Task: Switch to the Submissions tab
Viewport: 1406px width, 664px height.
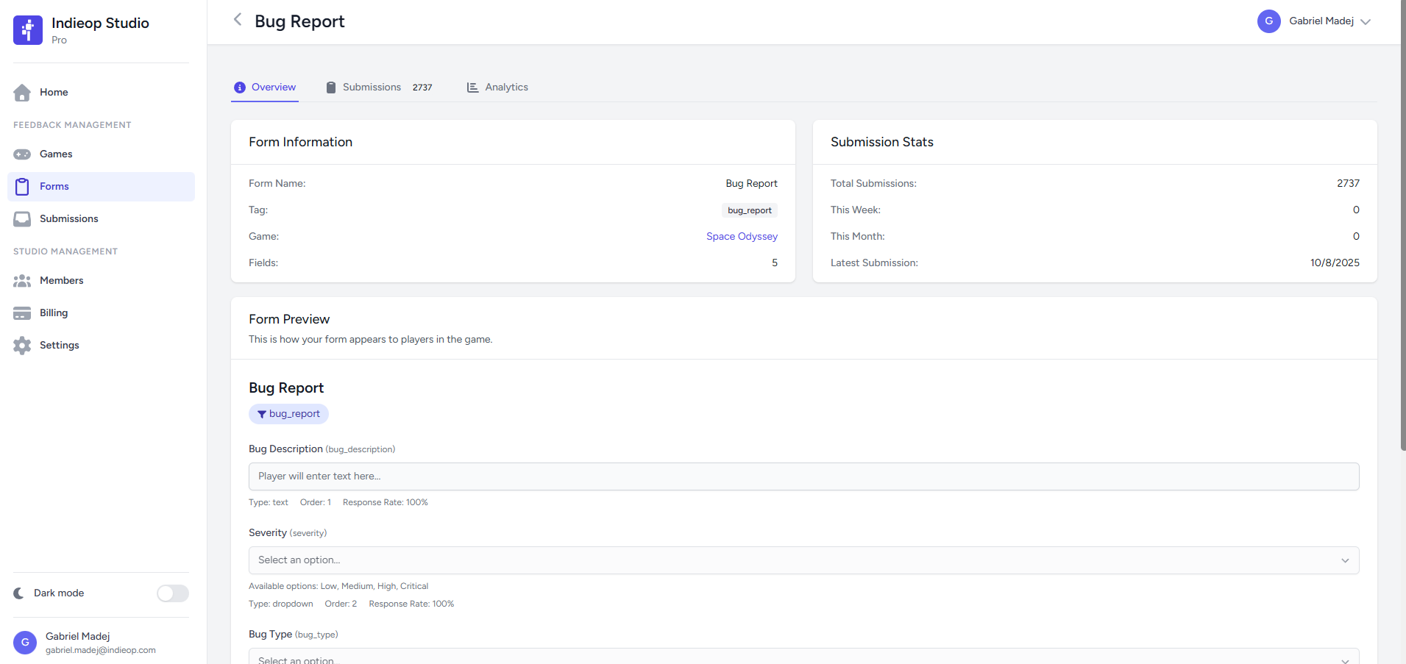Action: click(372, 87)
